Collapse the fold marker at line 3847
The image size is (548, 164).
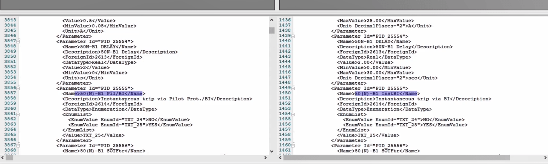[18, 42]
